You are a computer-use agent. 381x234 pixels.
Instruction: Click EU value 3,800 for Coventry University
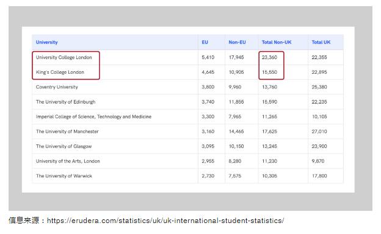[208, 87]
